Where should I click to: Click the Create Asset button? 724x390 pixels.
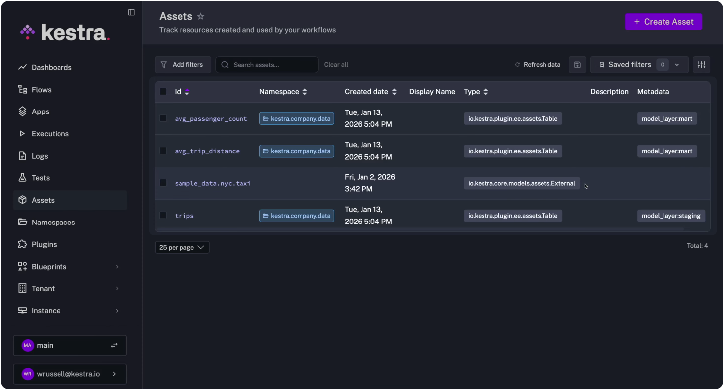663,22
